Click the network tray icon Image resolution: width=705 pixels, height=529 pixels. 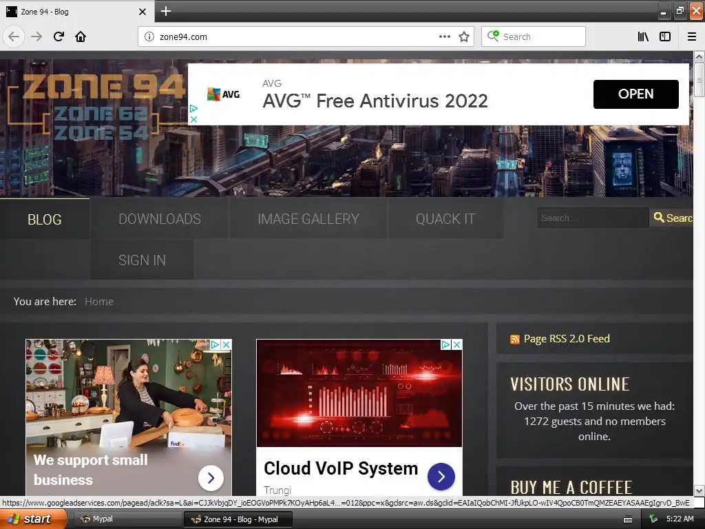(653, 519)
